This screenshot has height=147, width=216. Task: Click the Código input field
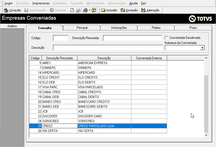pos(61,38)
